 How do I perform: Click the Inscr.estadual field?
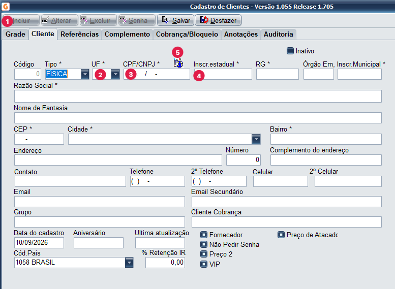point(223,74)
